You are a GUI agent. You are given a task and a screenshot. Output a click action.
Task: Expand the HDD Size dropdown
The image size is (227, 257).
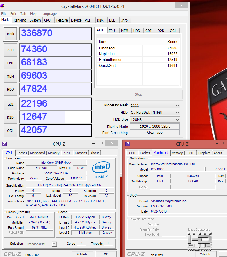pyautogui.click(x=177, y=120)
